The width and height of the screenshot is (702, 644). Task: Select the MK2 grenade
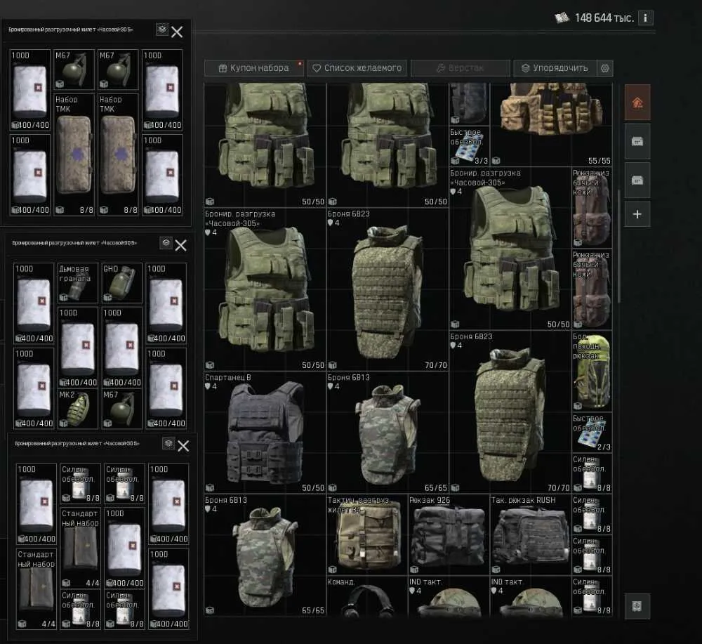pyautogui.click(x=78, y=409)
